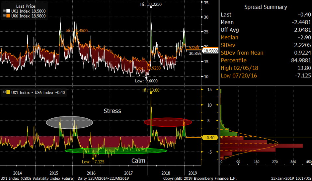This screenshot has width=312, height=181.
Task: Select the green ellipse annotation
Action: coord(116,151)
